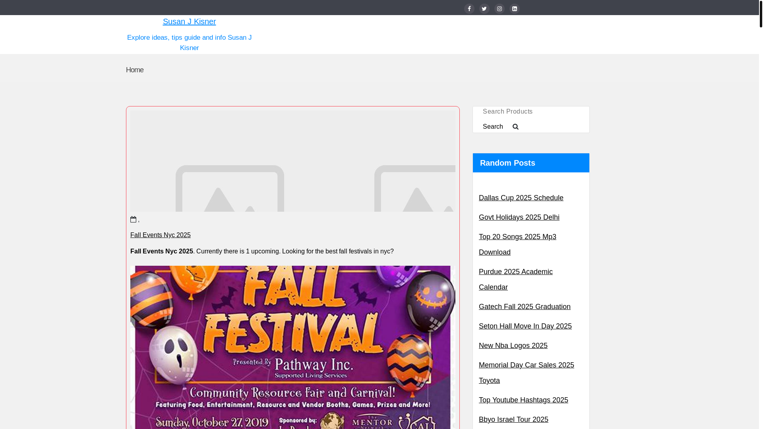Open Top Youtube Hashtags 2025 post
The width and height of the screenshot is (763, 429).
pos(523,400)
